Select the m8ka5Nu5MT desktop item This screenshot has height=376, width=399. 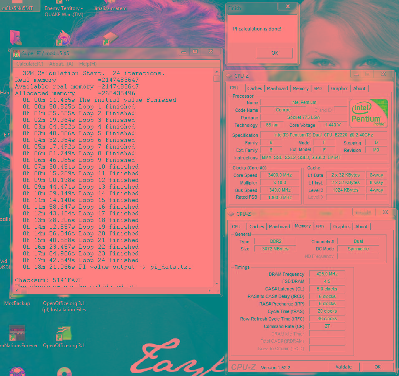17,6
